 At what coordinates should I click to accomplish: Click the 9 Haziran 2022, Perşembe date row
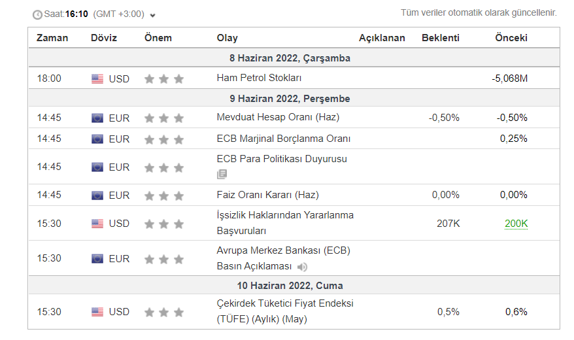290,99
